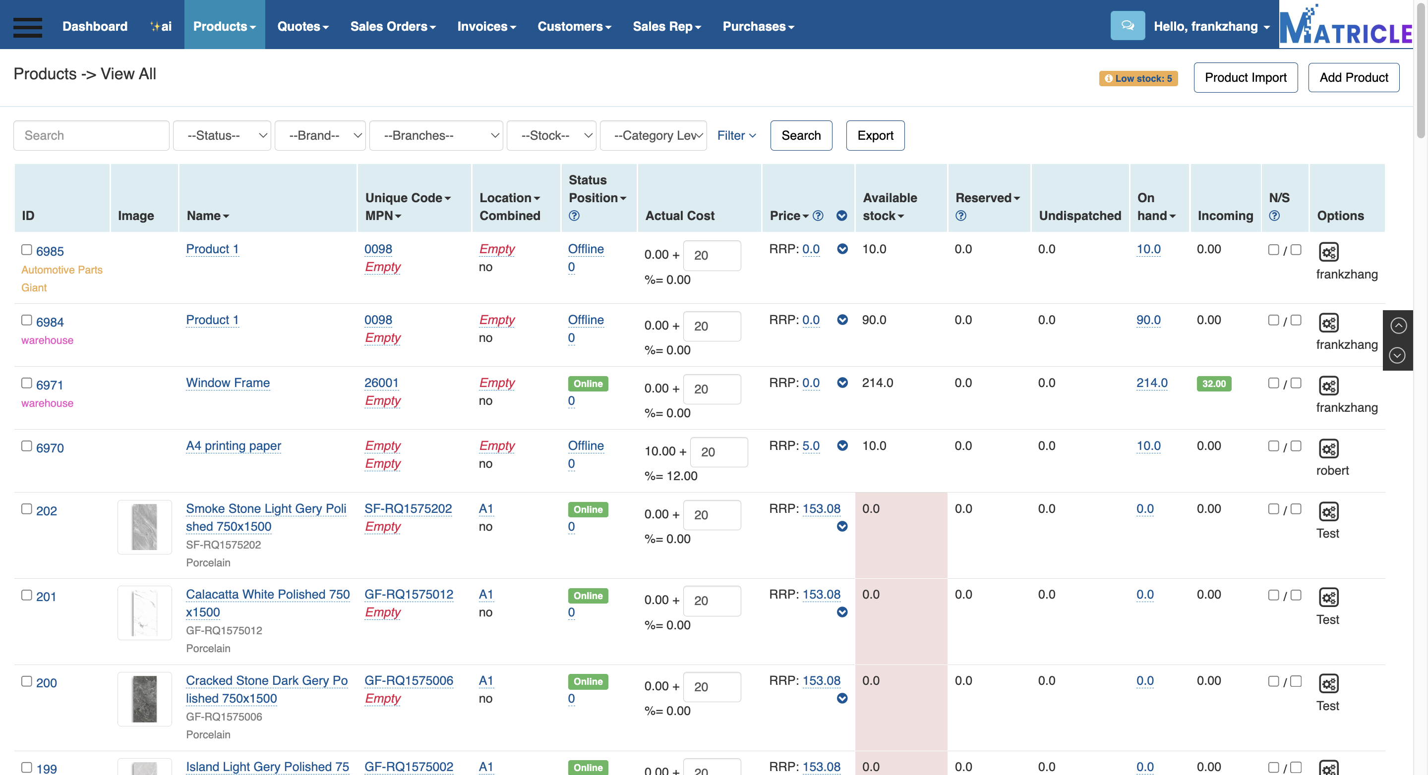Open the A4 printing paper product link
The width and height of the screenshot is (1428, 775).
click(x=234, y=445)
